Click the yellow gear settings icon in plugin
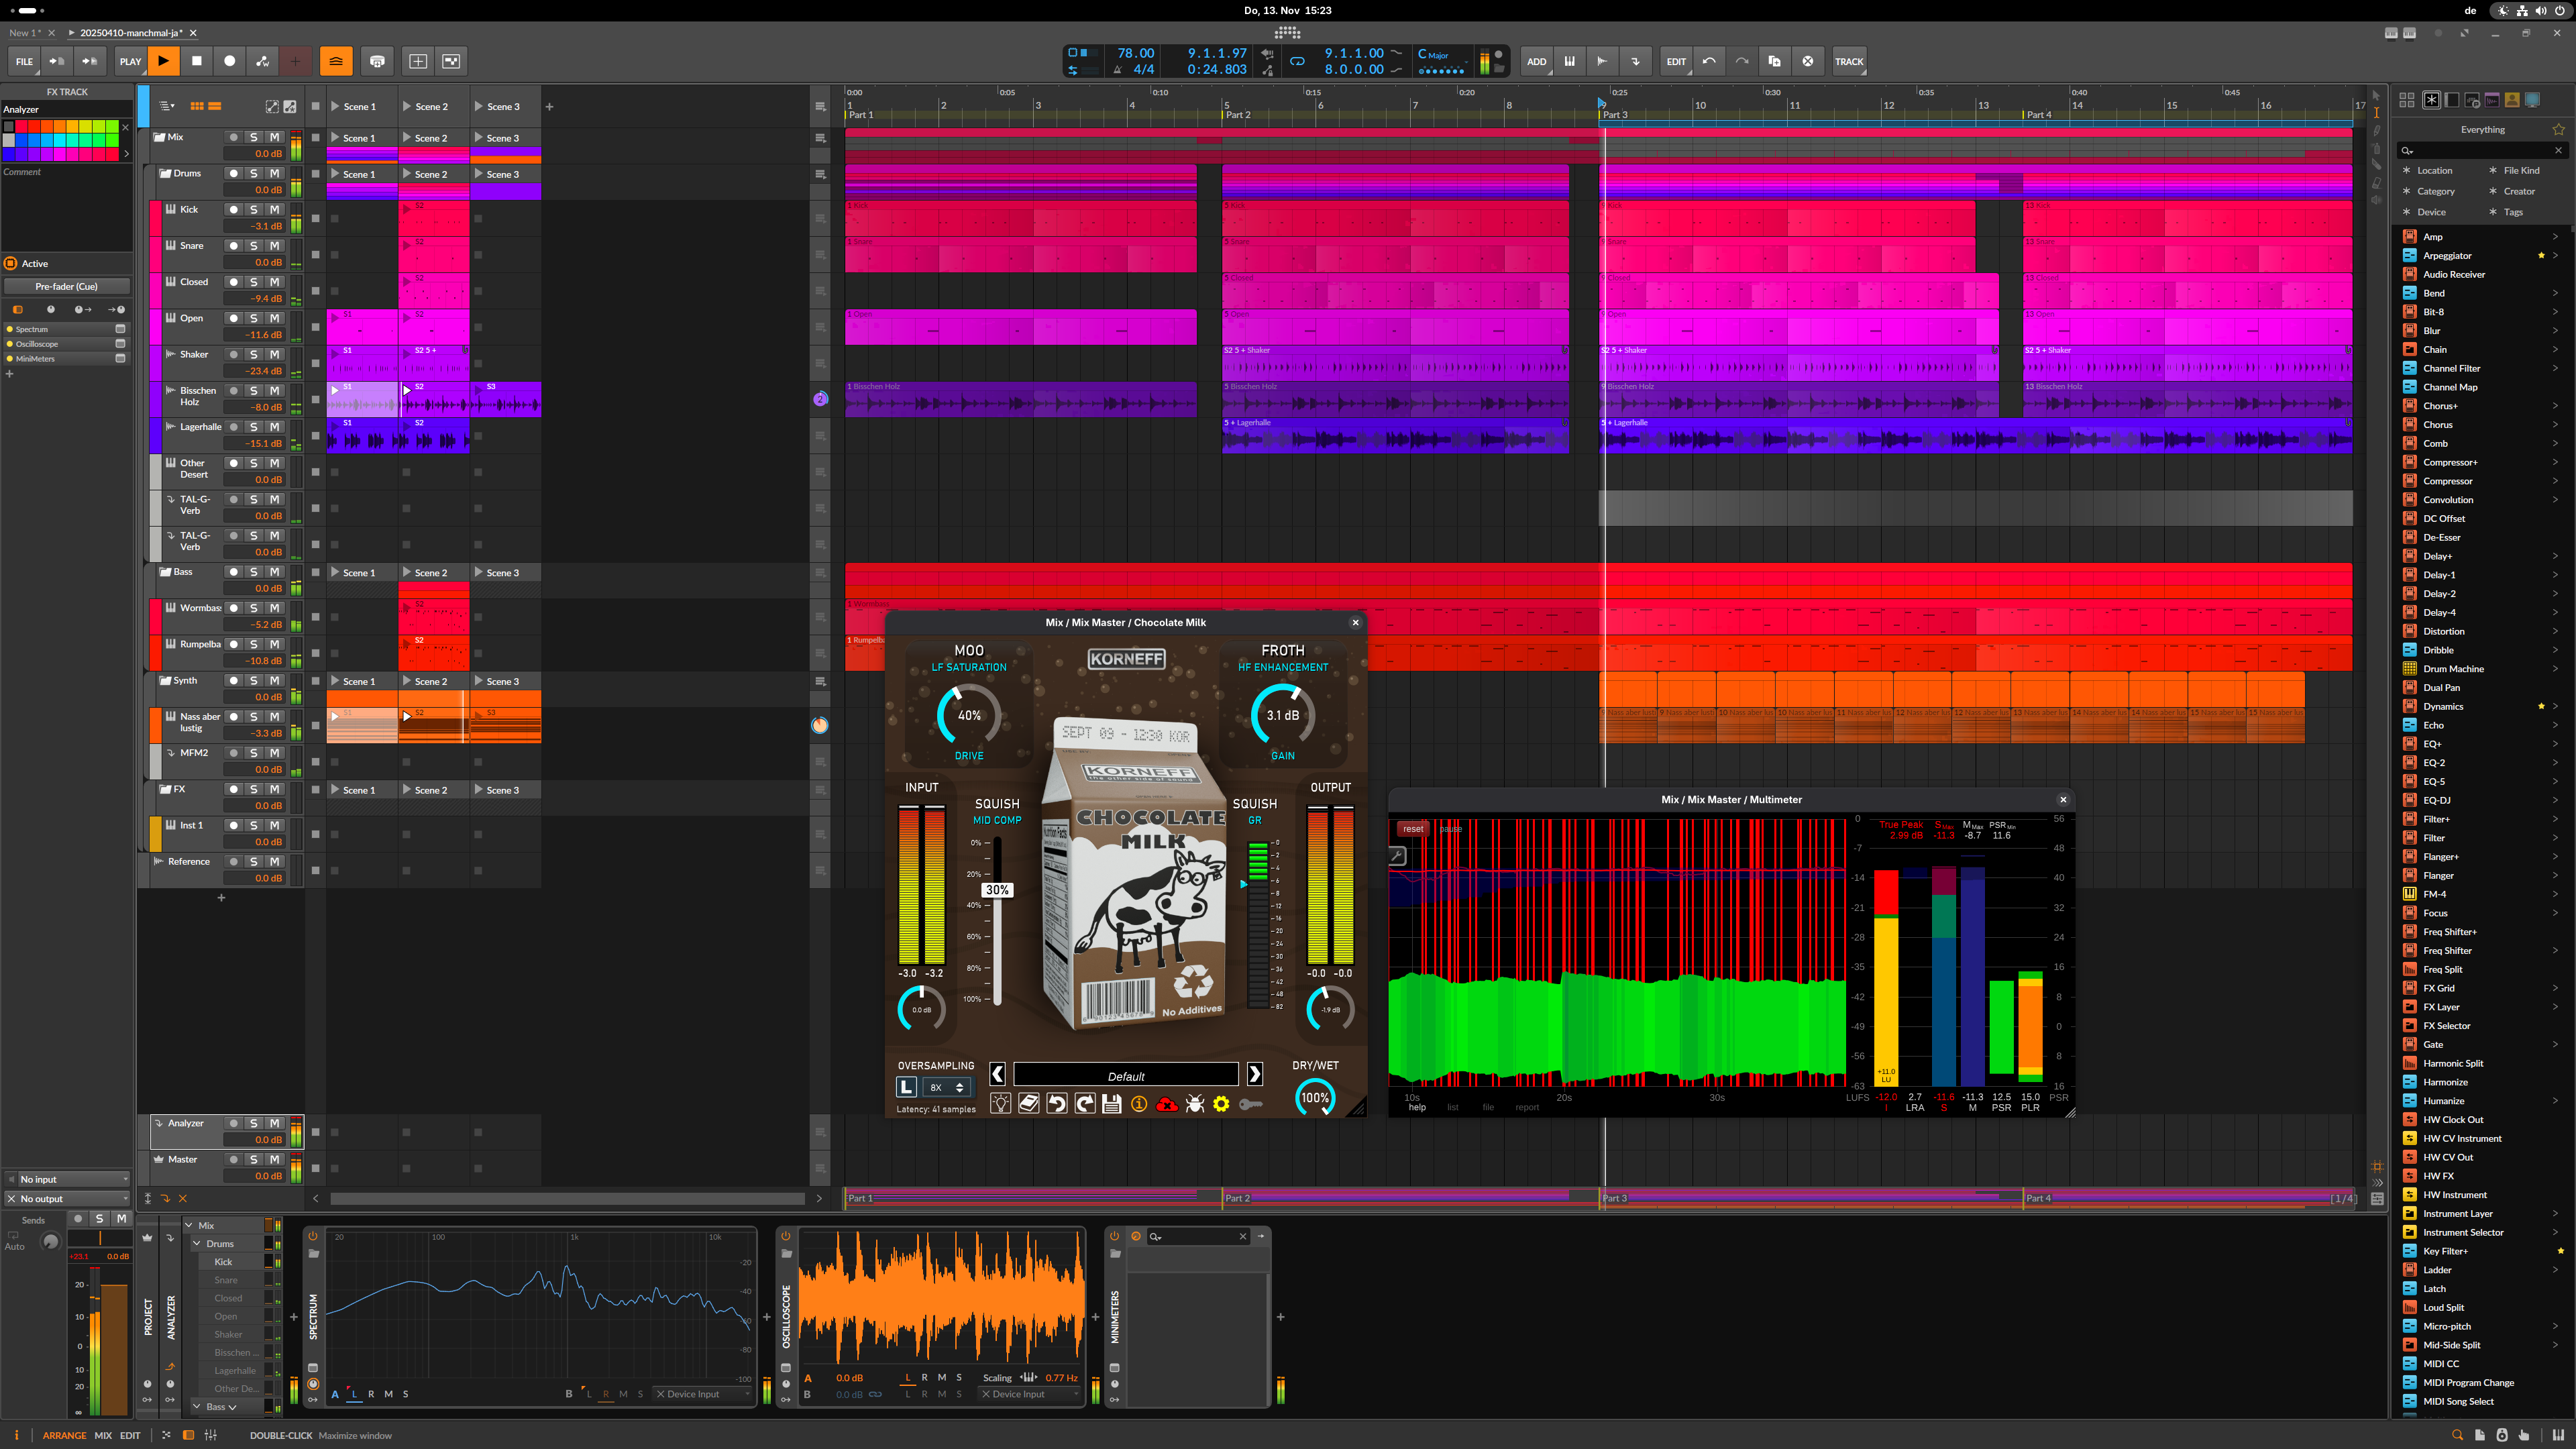This screenshot has height=1449, width=2576. [1221, 1104]
